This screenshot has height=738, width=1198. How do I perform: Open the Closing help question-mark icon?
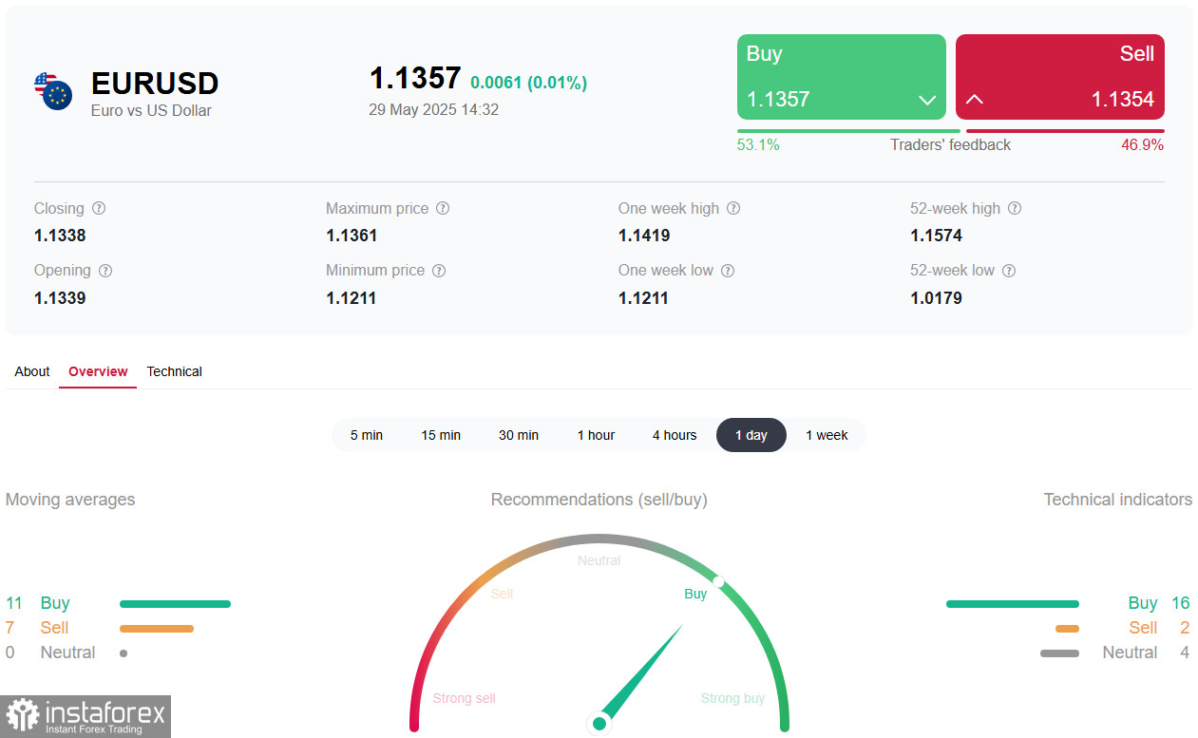pos(99,208)
